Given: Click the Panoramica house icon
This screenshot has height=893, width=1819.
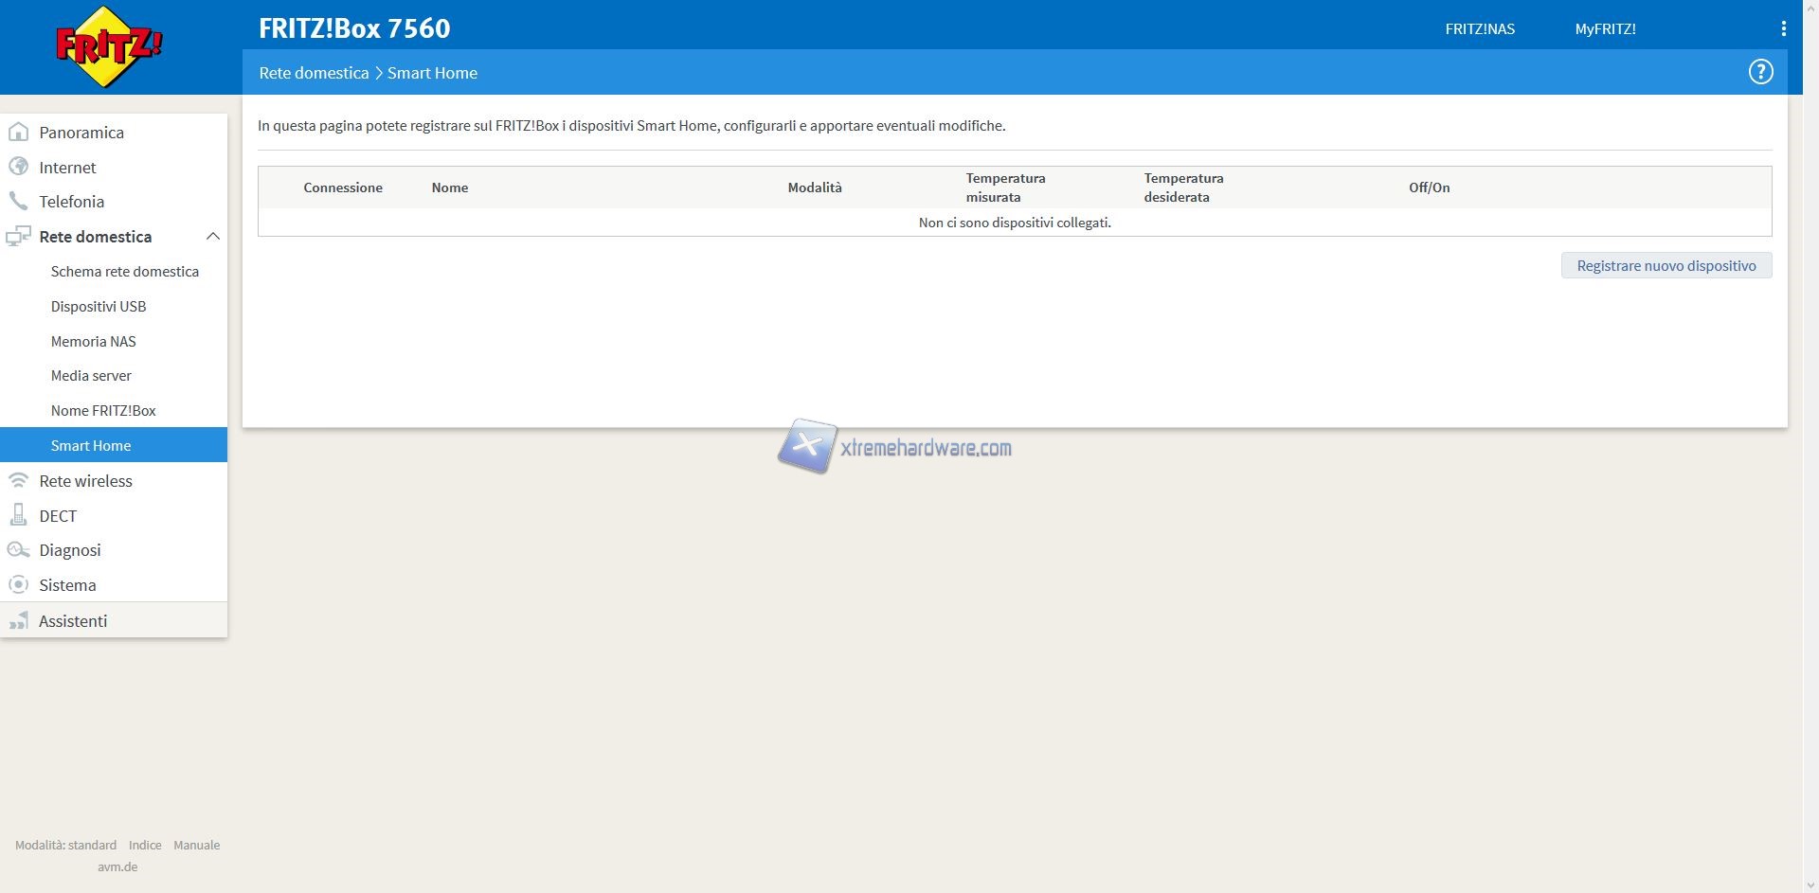Looking at the screenshot, I should coord(18,133).
